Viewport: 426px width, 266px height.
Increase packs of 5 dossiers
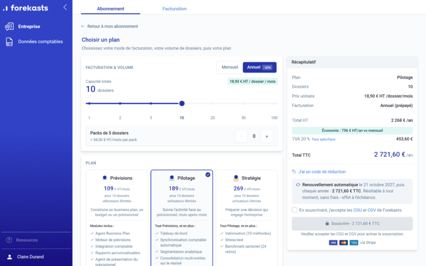tap(267, 136)
